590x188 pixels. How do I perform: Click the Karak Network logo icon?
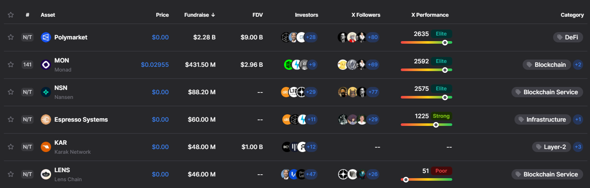coord(46,147)
